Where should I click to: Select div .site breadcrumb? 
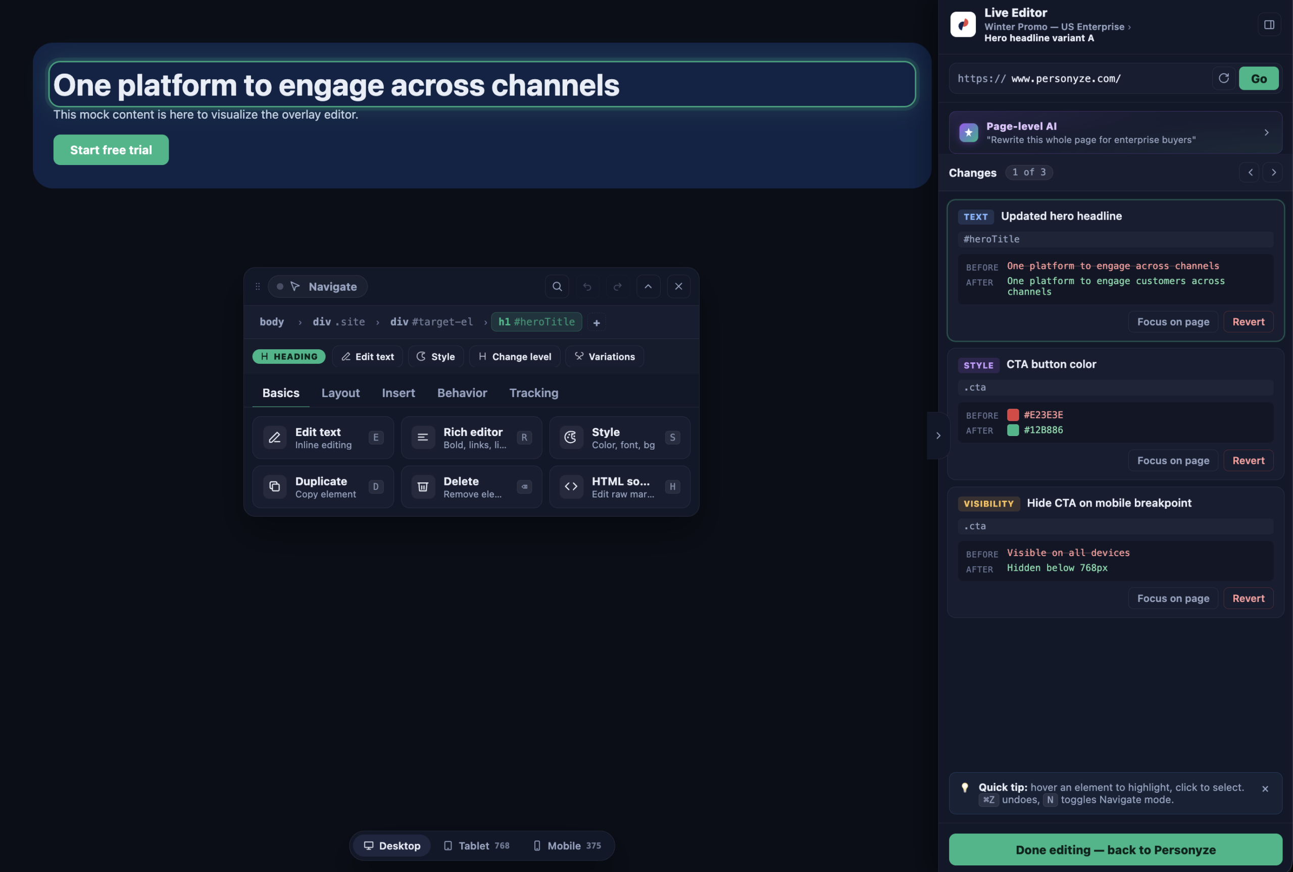coord(339,322)
